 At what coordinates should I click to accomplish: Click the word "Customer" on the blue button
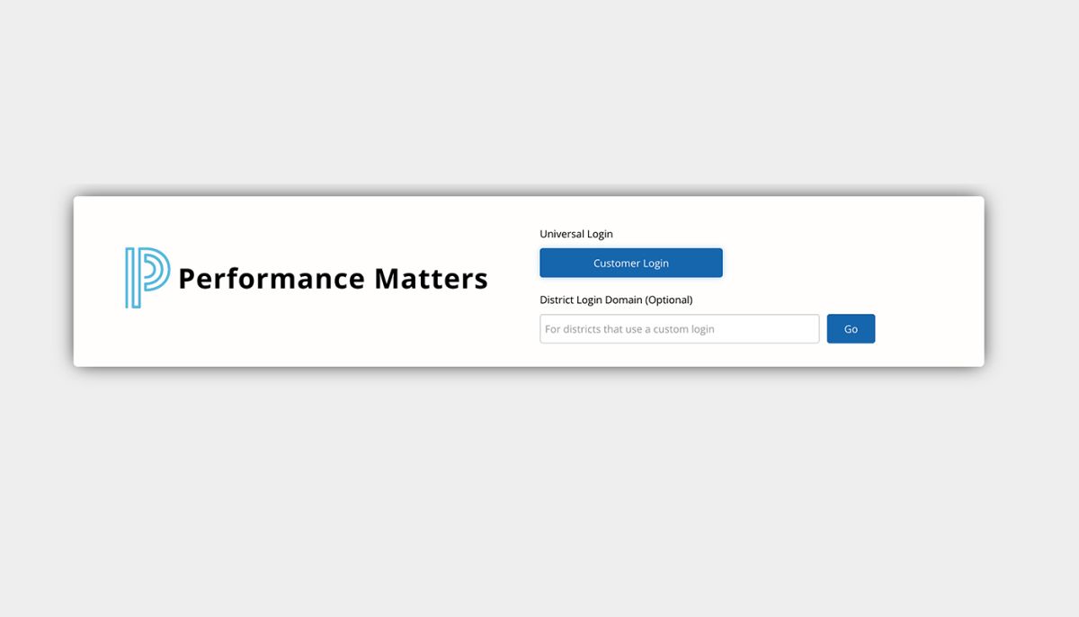click(615, 264)
